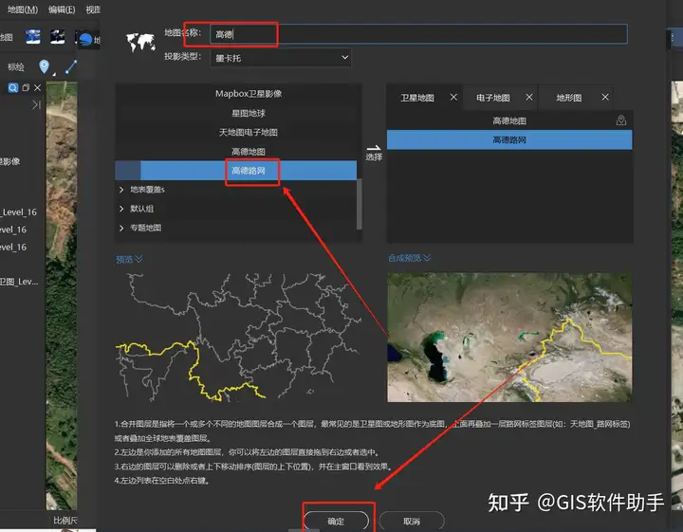Select the blue satellite map toolbar icon

pos(32,37)
